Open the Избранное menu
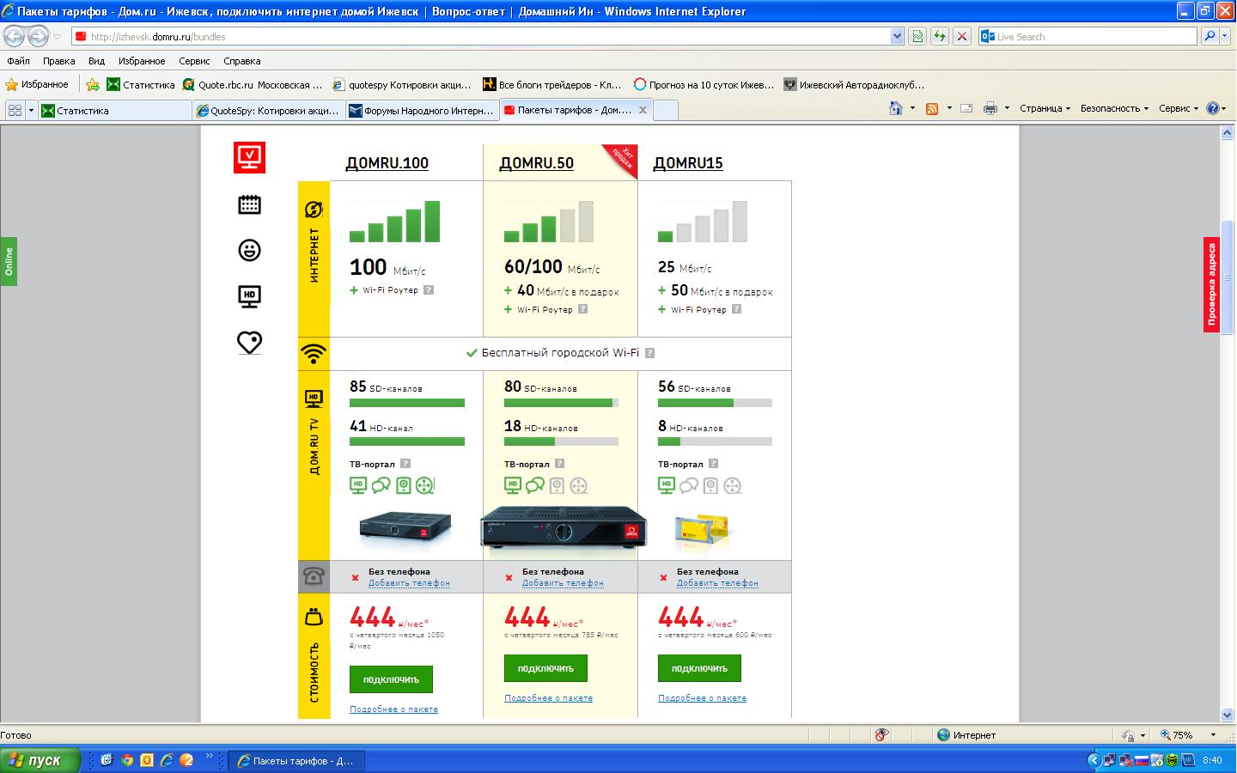This screenshot has width=1237, height=773. point(142,61)
